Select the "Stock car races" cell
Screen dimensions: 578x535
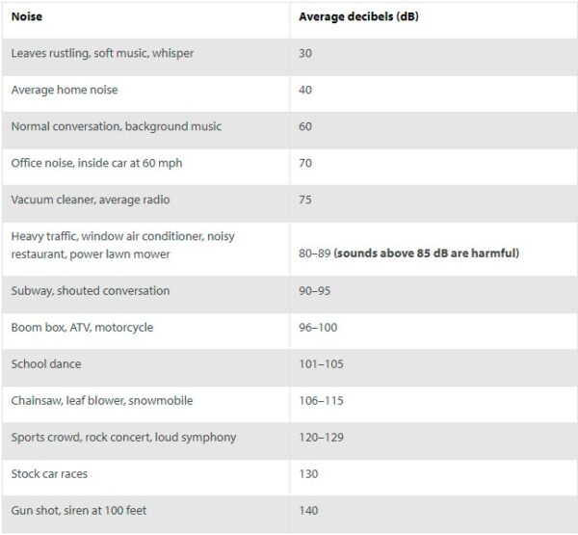[52, 474]
